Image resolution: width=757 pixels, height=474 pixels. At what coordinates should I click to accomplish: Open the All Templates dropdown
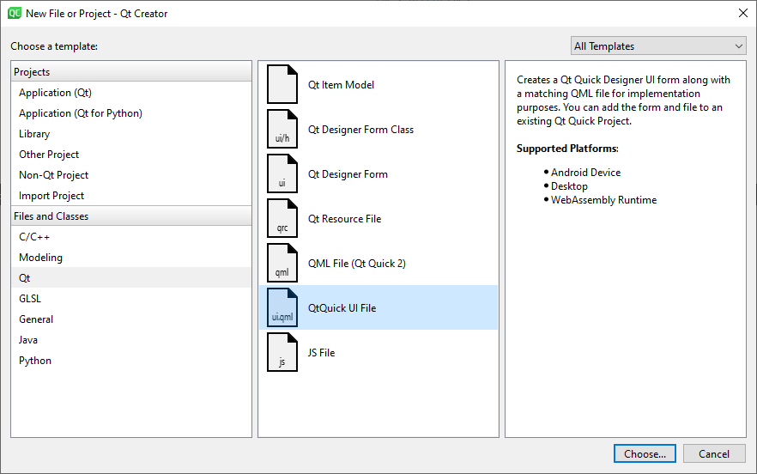click(x=658, y=46)
